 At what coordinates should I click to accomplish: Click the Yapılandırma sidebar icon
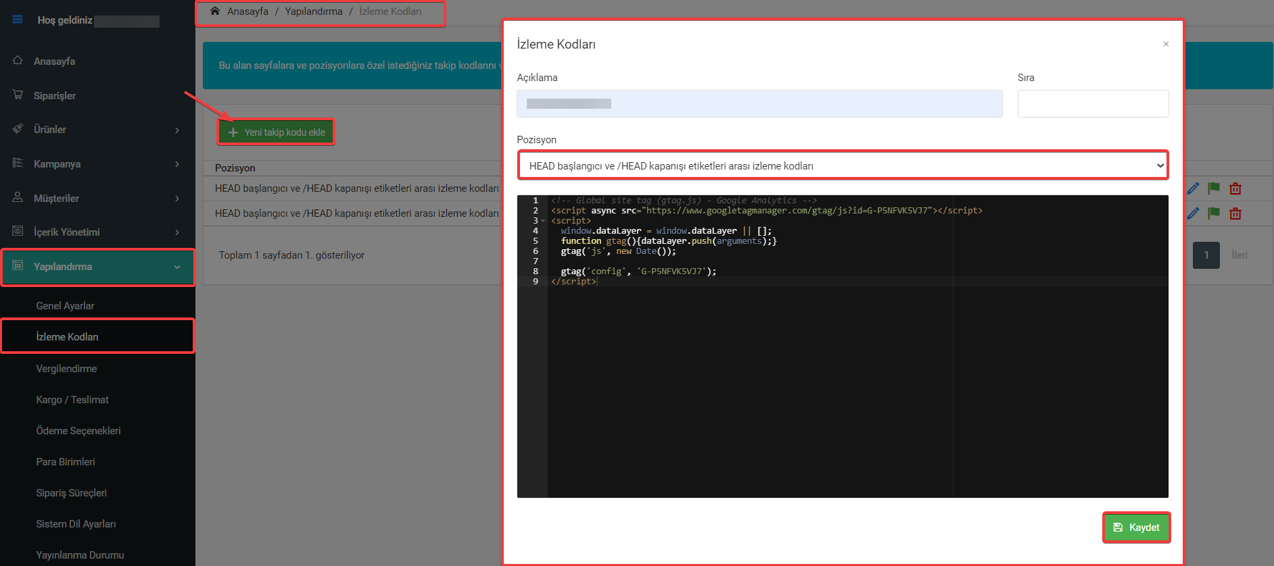coord(18,265)
